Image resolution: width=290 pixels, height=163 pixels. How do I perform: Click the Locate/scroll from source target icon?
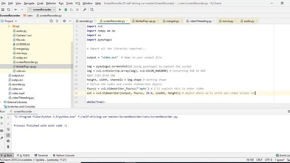[x=51, y=21]
